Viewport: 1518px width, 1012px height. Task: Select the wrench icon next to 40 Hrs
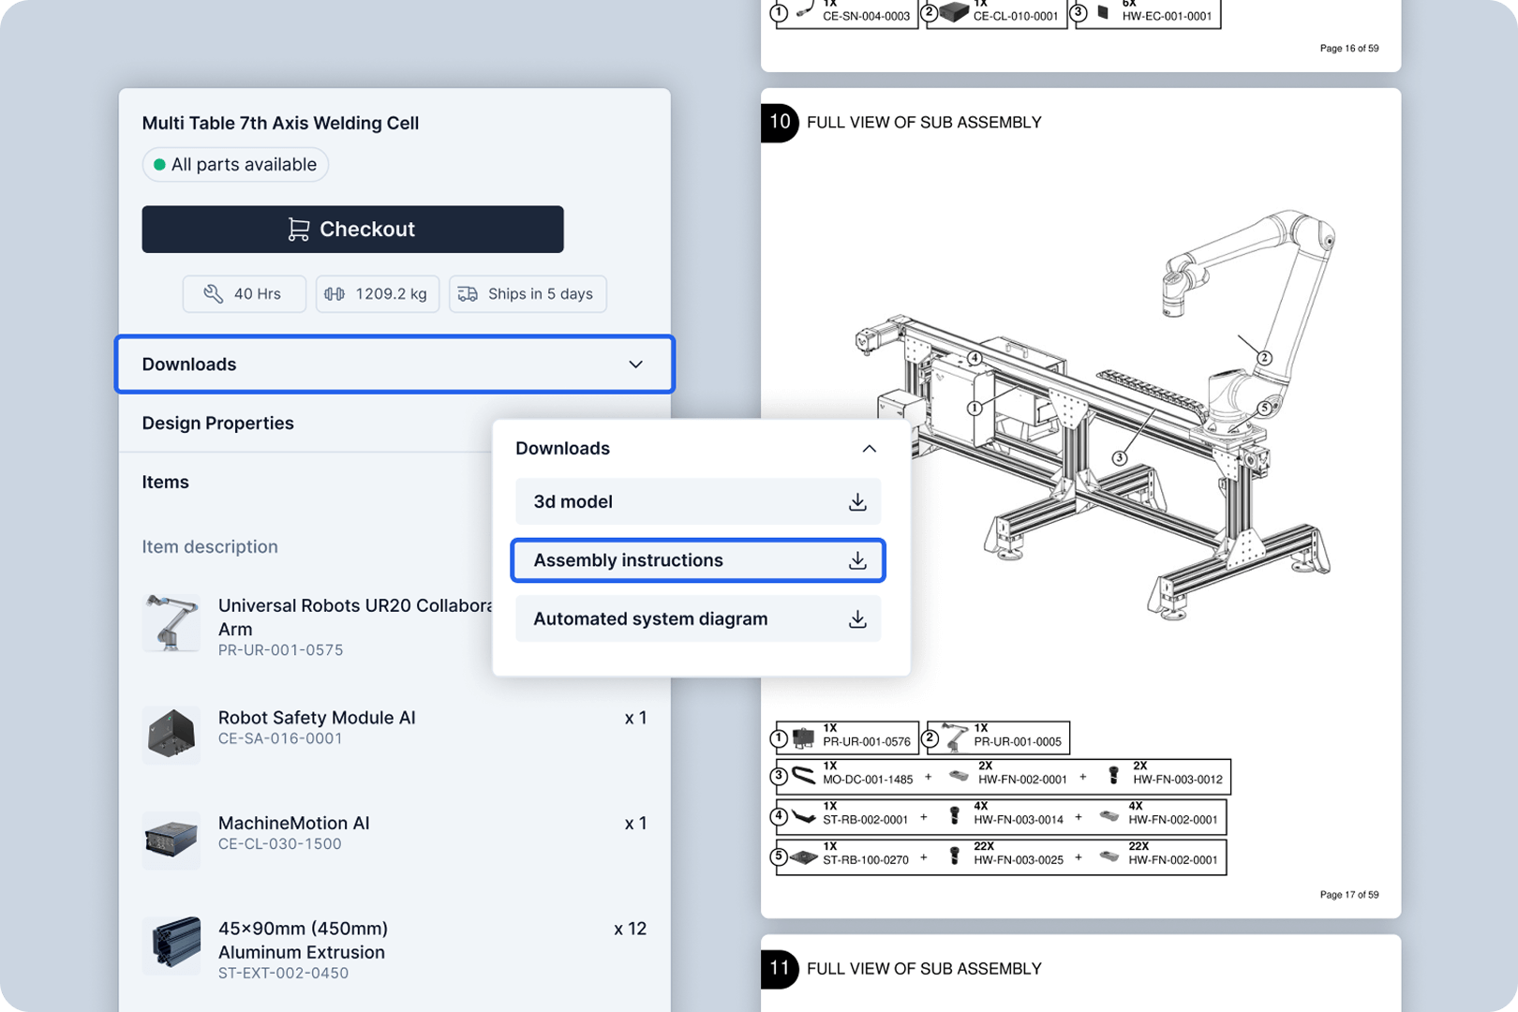click(214, 293)
